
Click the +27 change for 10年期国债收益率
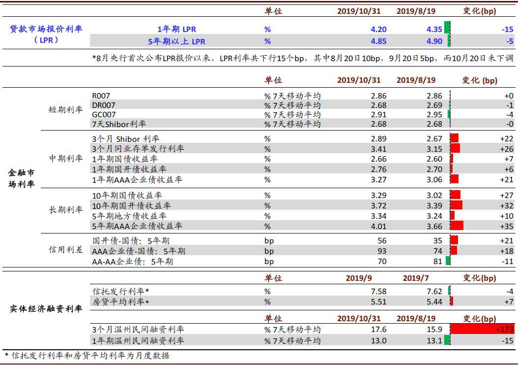point(507,195)
